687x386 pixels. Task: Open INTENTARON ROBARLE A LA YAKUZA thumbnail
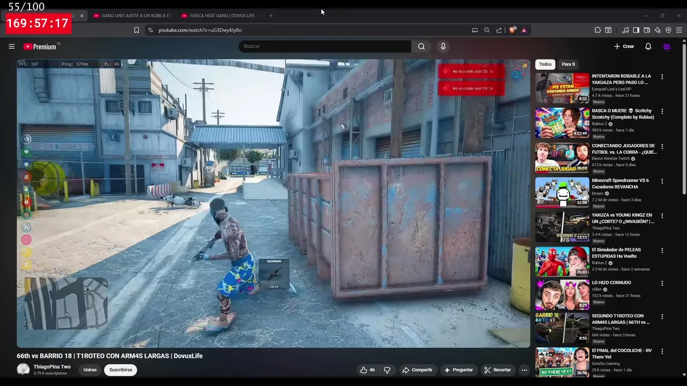562,88
